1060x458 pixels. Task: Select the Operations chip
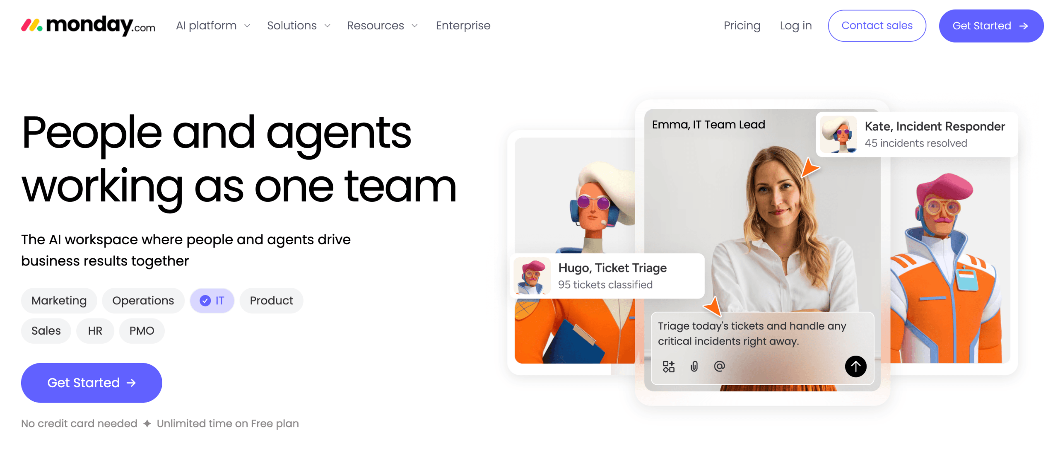[143, 300]
